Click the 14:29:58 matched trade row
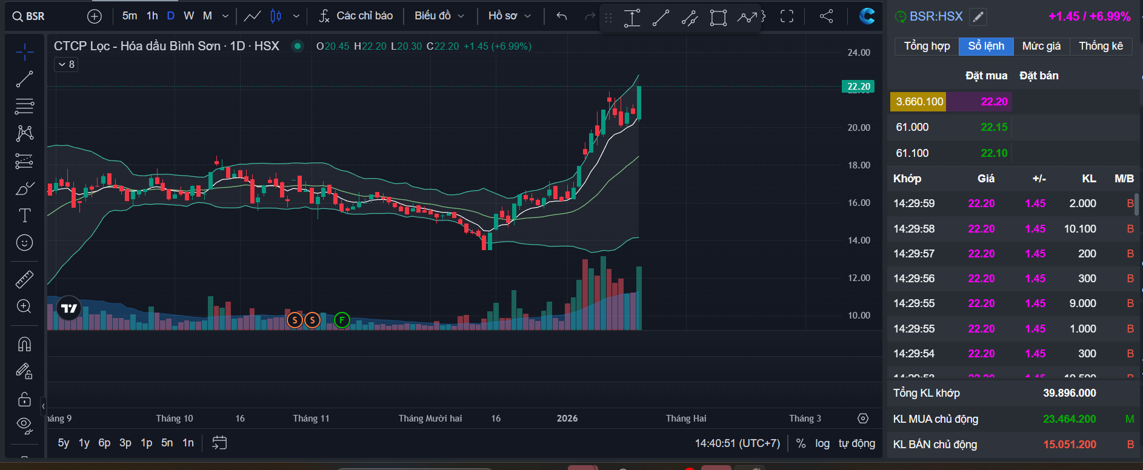The image size is (1143, 470). (x=1013, y=229)
